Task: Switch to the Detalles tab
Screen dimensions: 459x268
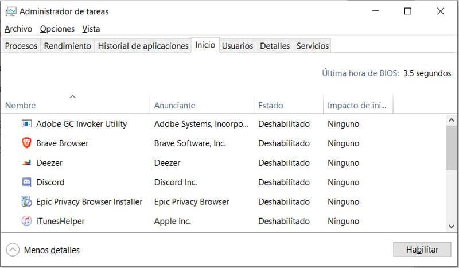Action: click(x=275, y=46)
